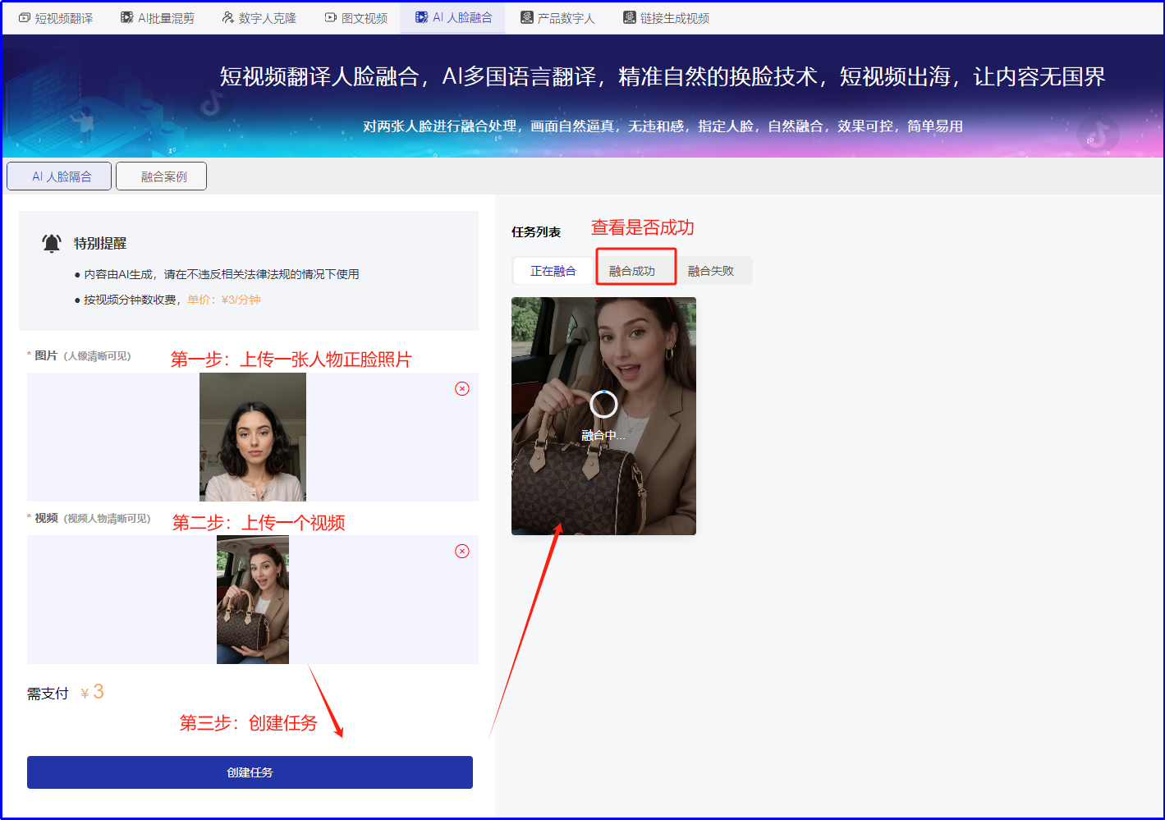Click the 特别提醒 alarm bell icon
Image resolution: width=1165 pixels, height=820 pixels.
pos(52,243)
